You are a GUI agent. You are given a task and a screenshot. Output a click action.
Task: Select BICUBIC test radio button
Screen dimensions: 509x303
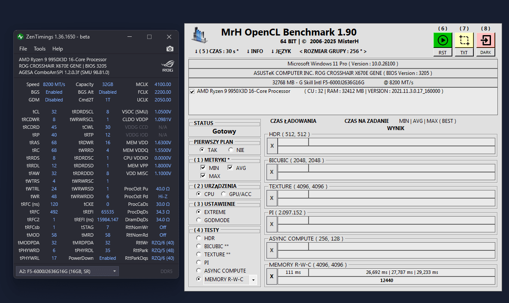click(x=199, y=246)
